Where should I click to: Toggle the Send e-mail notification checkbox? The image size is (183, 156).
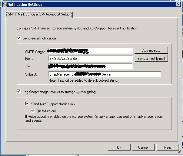point(19,38)
